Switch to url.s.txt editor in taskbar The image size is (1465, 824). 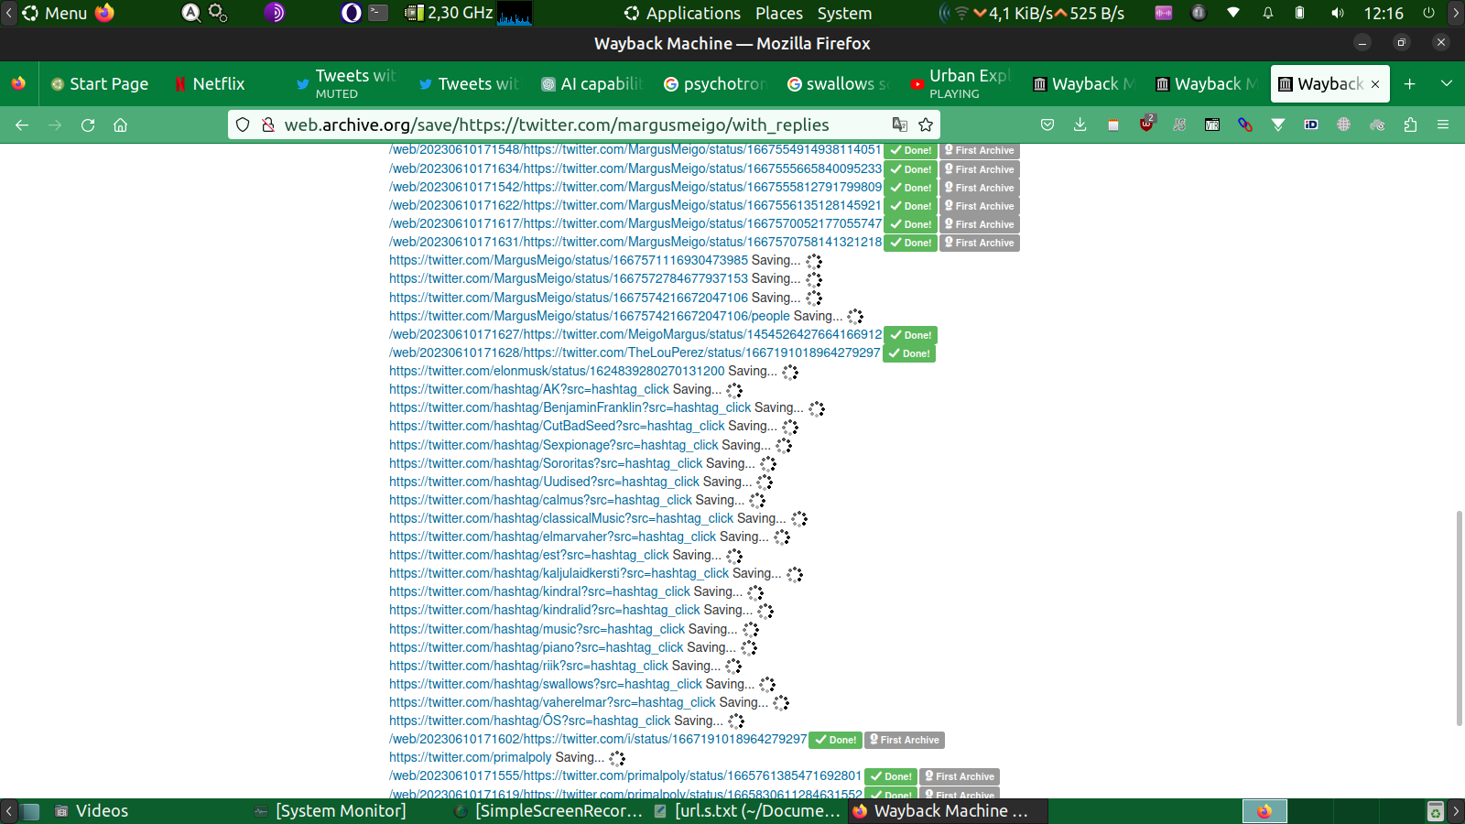[x=747, y=811]
